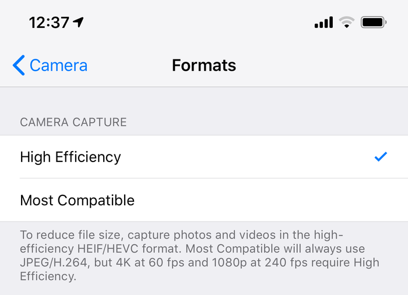This screenshot has height=295, width=408.
Task: Choose the Most Compatible format option
Action: [204, 200]
